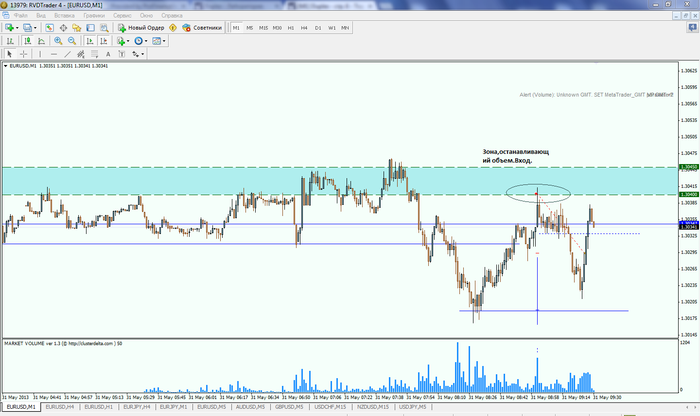Open the Templates dropdown arrow
The width and height of the screenshot is (700, 416).
164,41
